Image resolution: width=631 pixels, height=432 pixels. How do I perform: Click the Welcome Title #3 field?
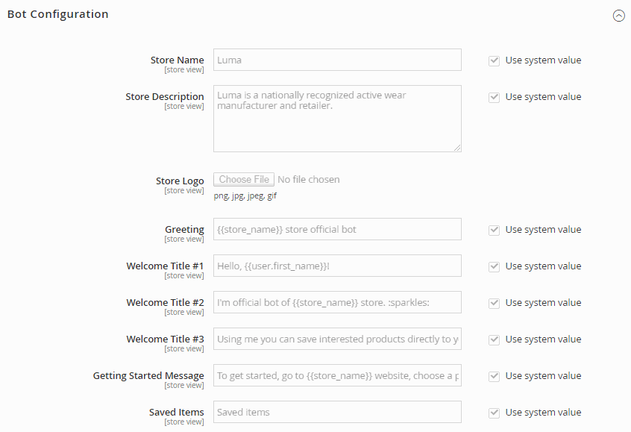[337, 339]
